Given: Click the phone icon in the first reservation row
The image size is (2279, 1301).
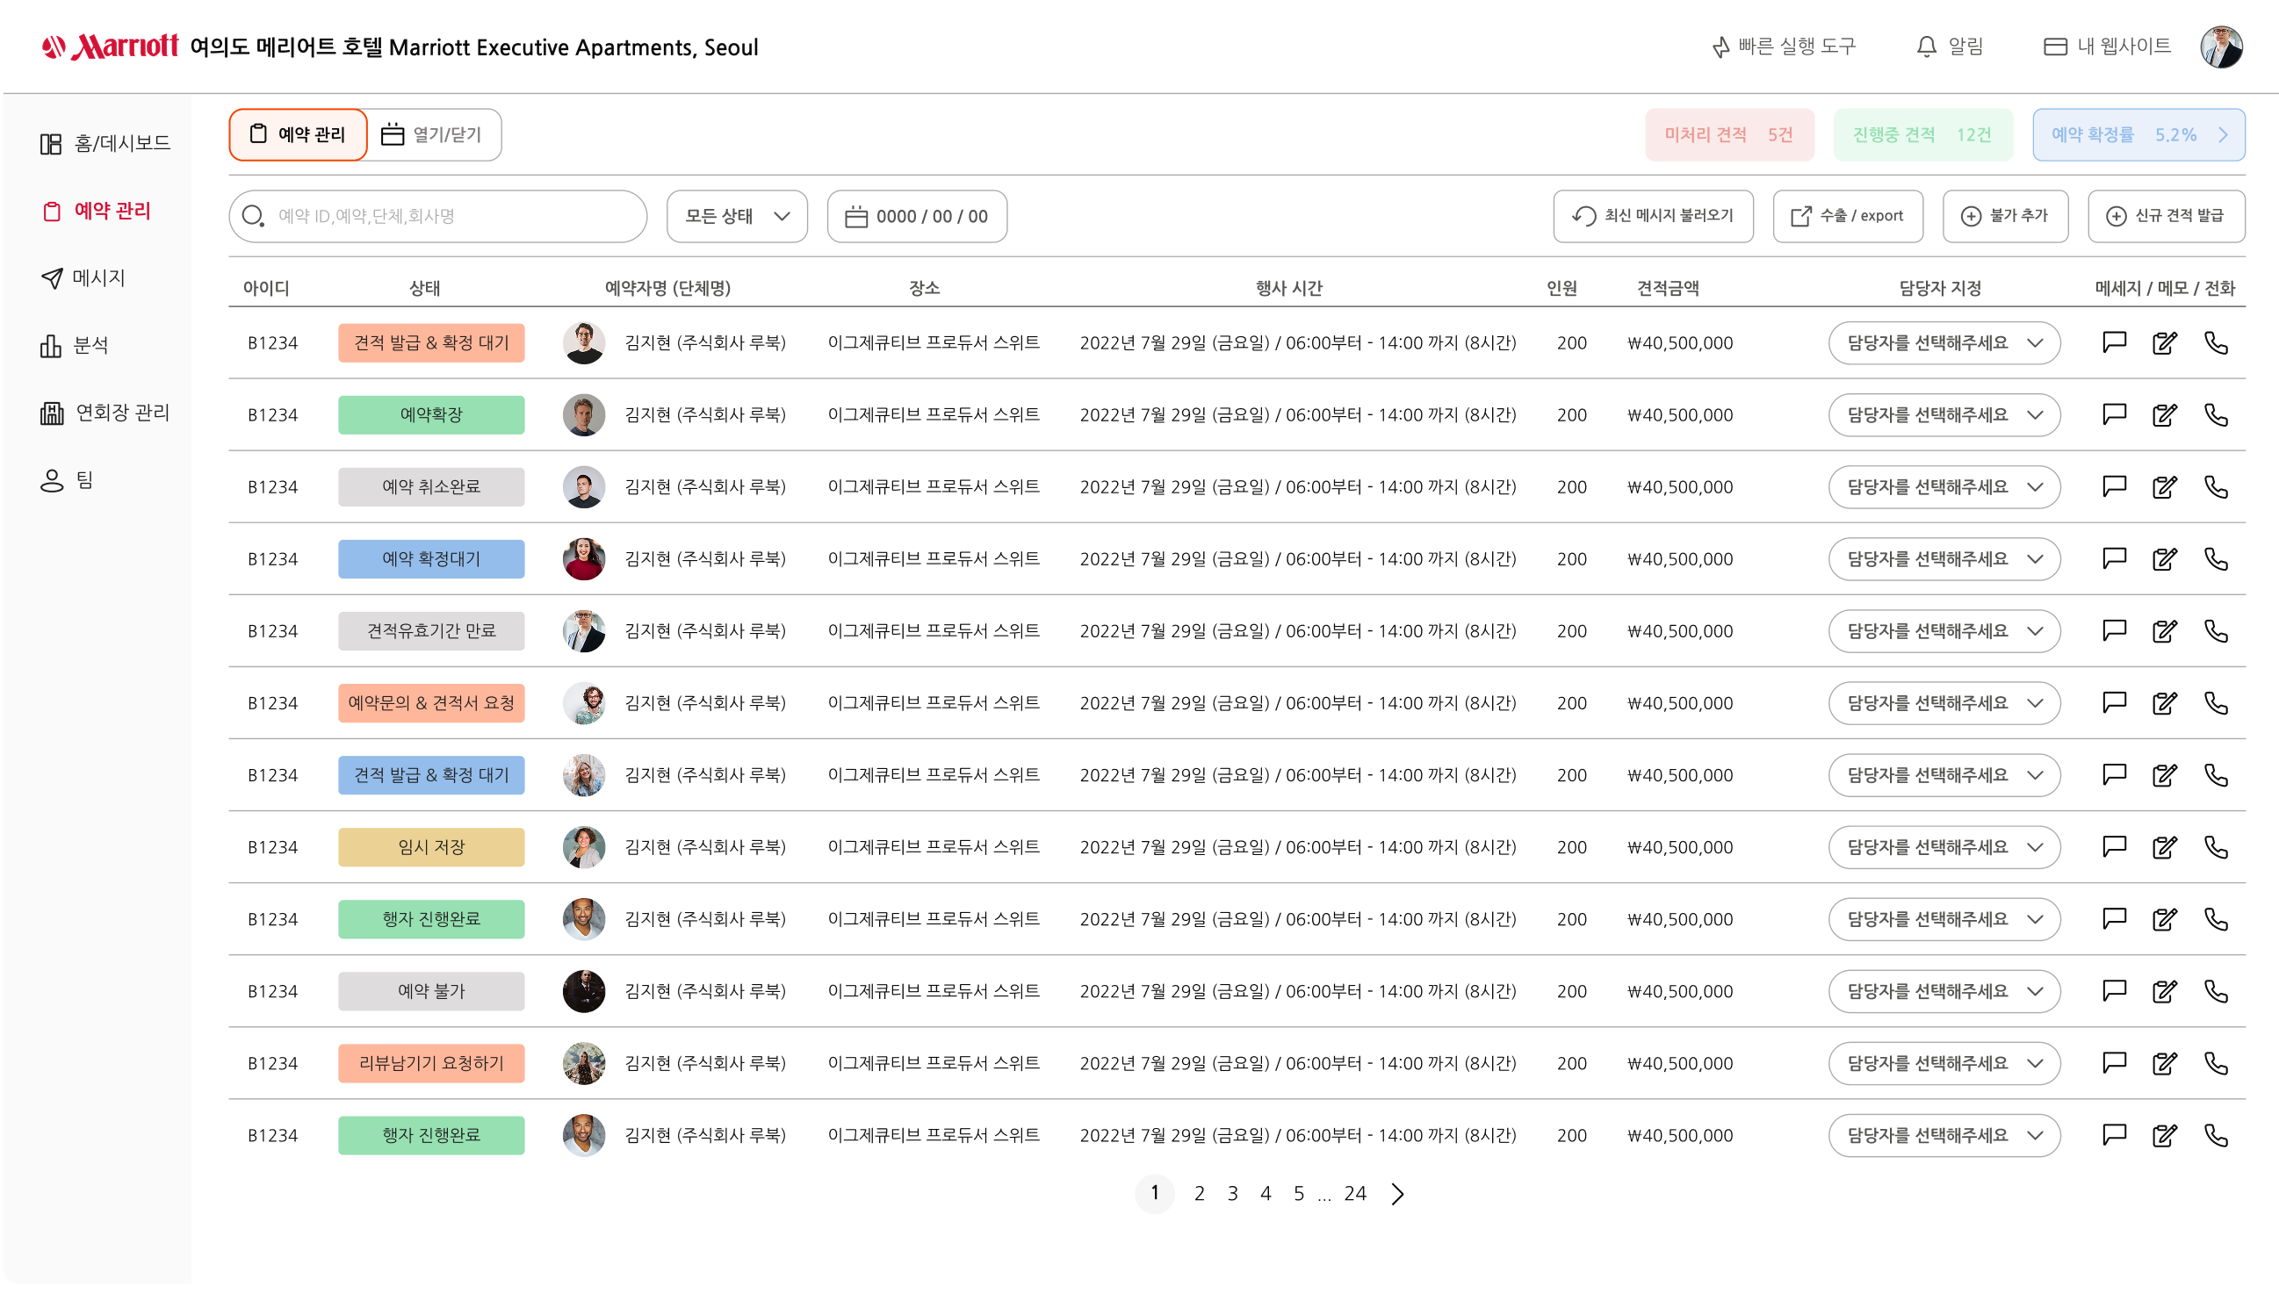Looking at the screenshot, I should pos(2216,343).
